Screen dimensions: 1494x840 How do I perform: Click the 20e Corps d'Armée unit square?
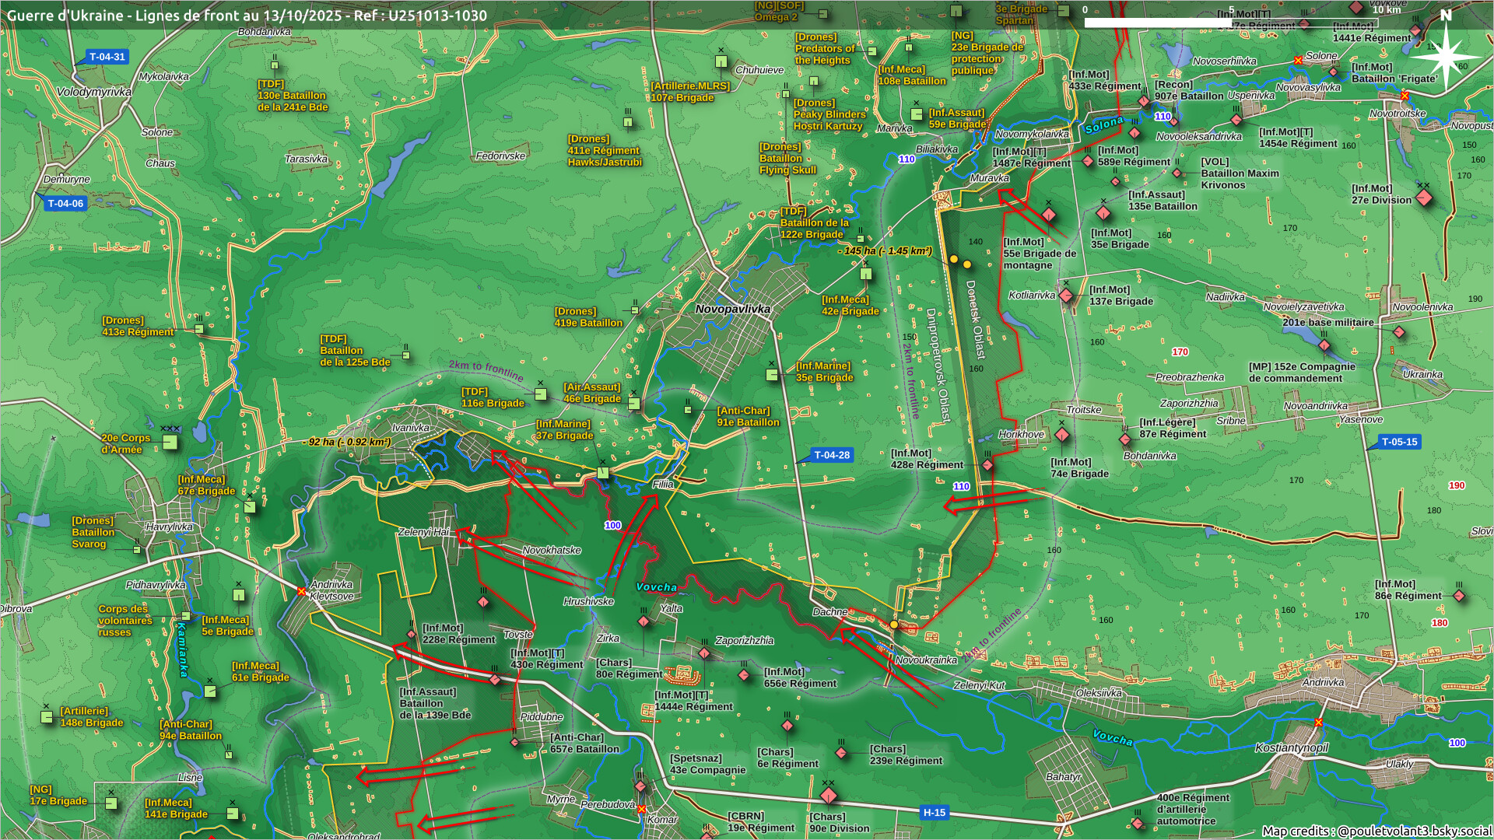[x=170, y=443]
